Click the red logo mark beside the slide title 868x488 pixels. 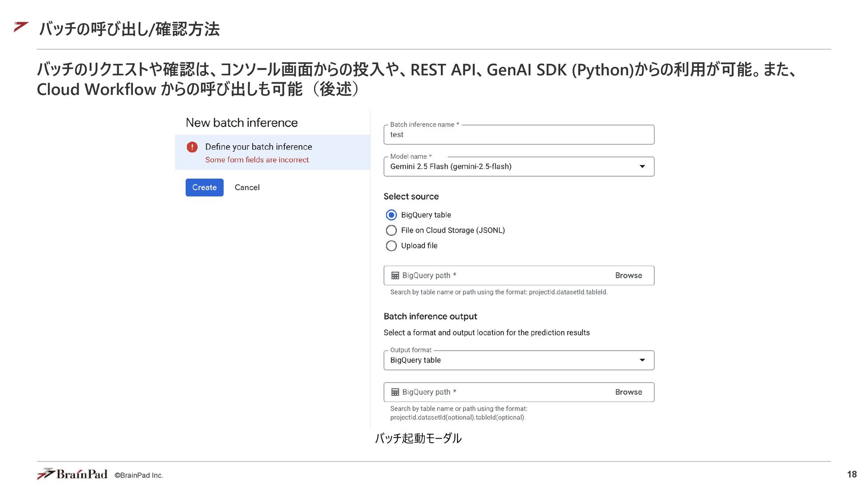(21, 27)
